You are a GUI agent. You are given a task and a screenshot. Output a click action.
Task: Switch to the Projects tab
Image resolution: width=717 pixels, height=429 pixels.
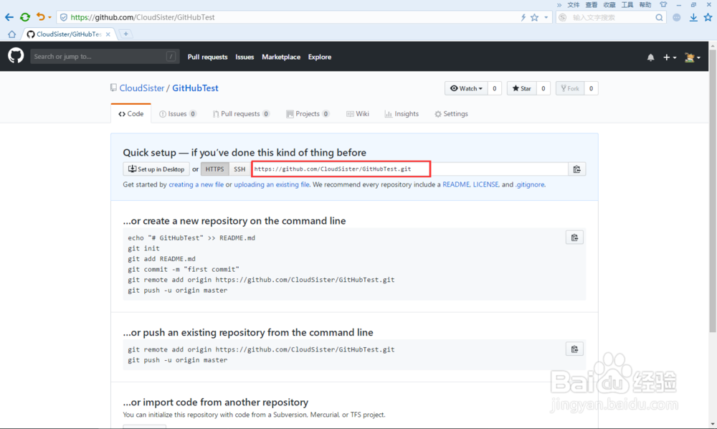tap(308, 114)
